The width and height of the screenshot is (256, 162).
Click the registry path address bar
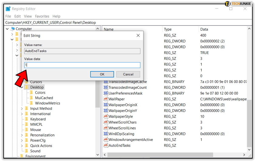128,22
